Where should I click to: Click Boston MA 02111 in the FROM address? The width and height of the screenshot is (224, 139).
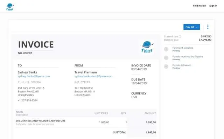tap(85, 91)
